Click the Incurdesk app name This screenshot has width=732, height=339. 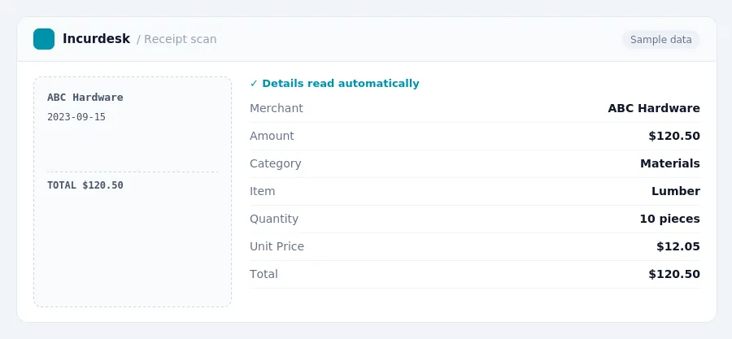click(96, 39)
